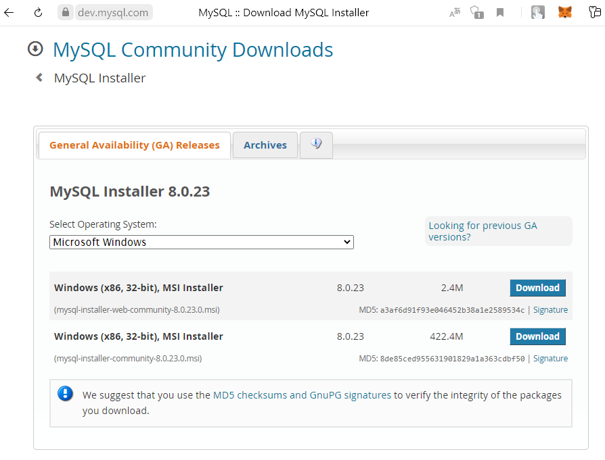Screen dimensions: 605x460
Task: Reload the page with the refresh icon
Action: pyautogui.click(x=38, y=13)
